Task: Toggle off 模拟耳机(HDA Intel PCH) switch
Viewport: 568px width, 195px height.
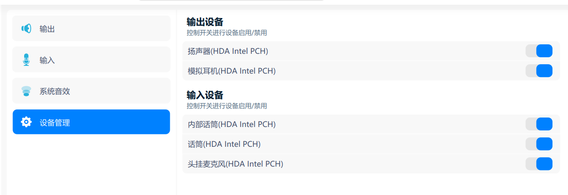Action: tap(539, 71)
